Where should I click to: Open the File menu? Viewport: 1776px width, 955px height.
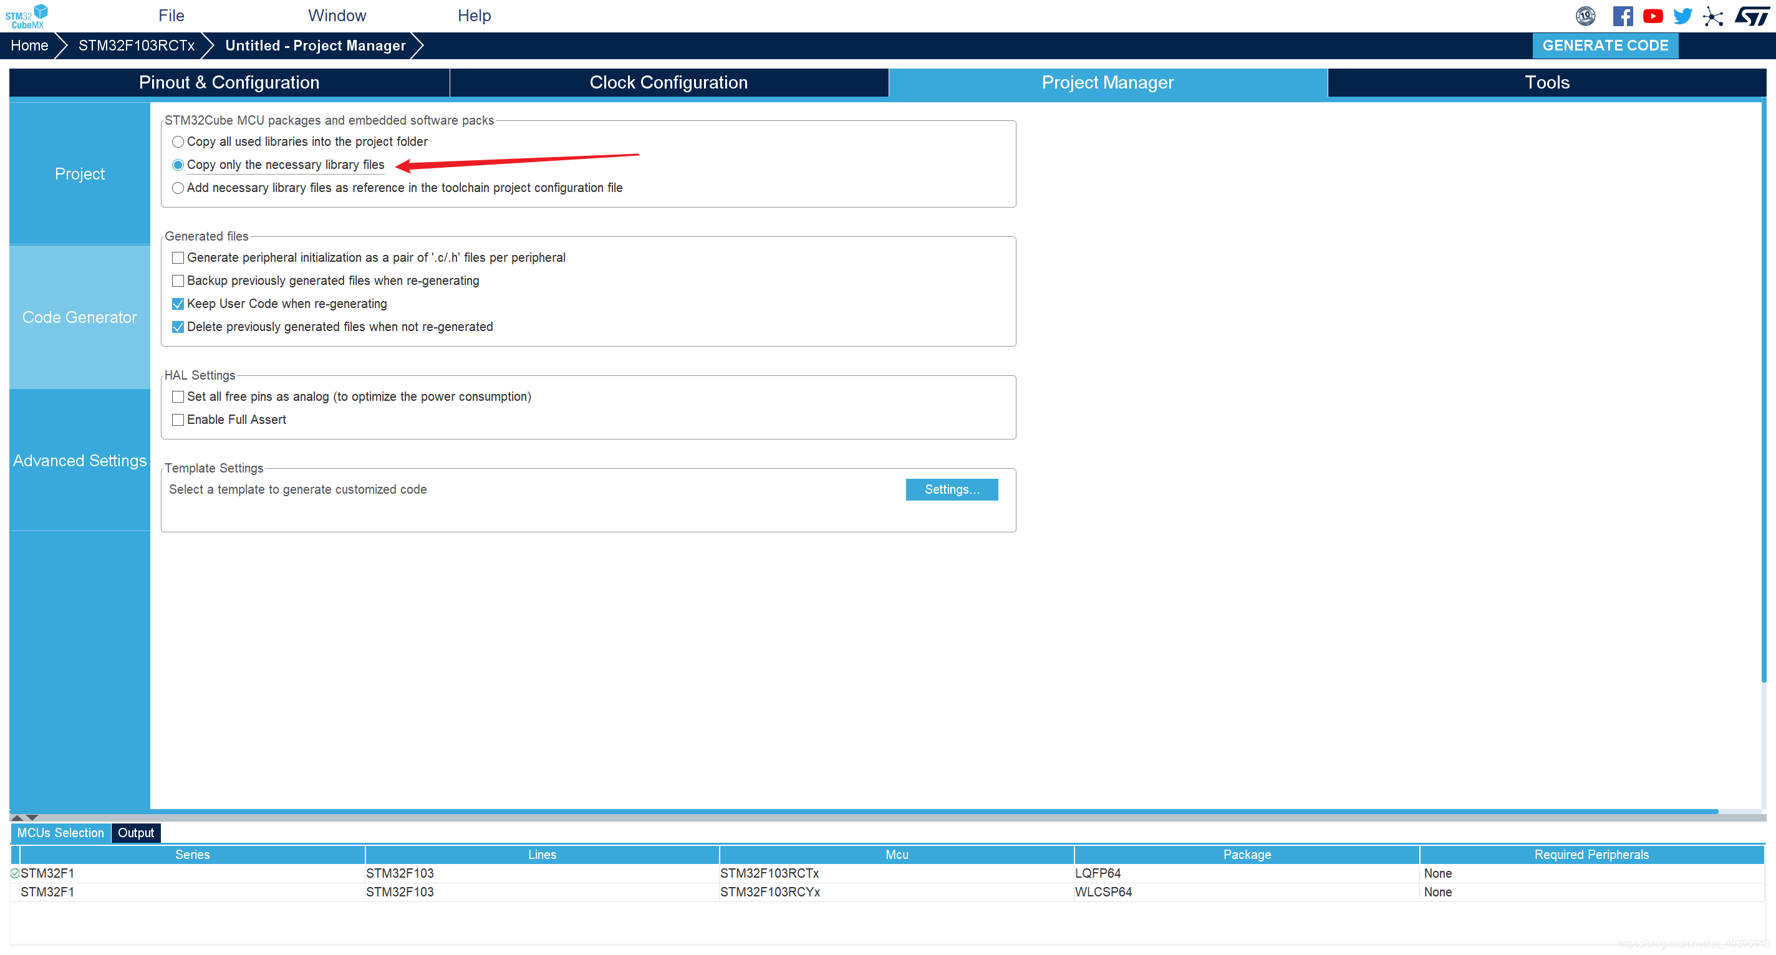coord(171,16)
